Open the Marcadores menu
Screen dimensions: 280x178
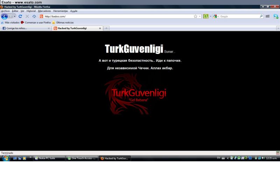[x=44, y=11]
